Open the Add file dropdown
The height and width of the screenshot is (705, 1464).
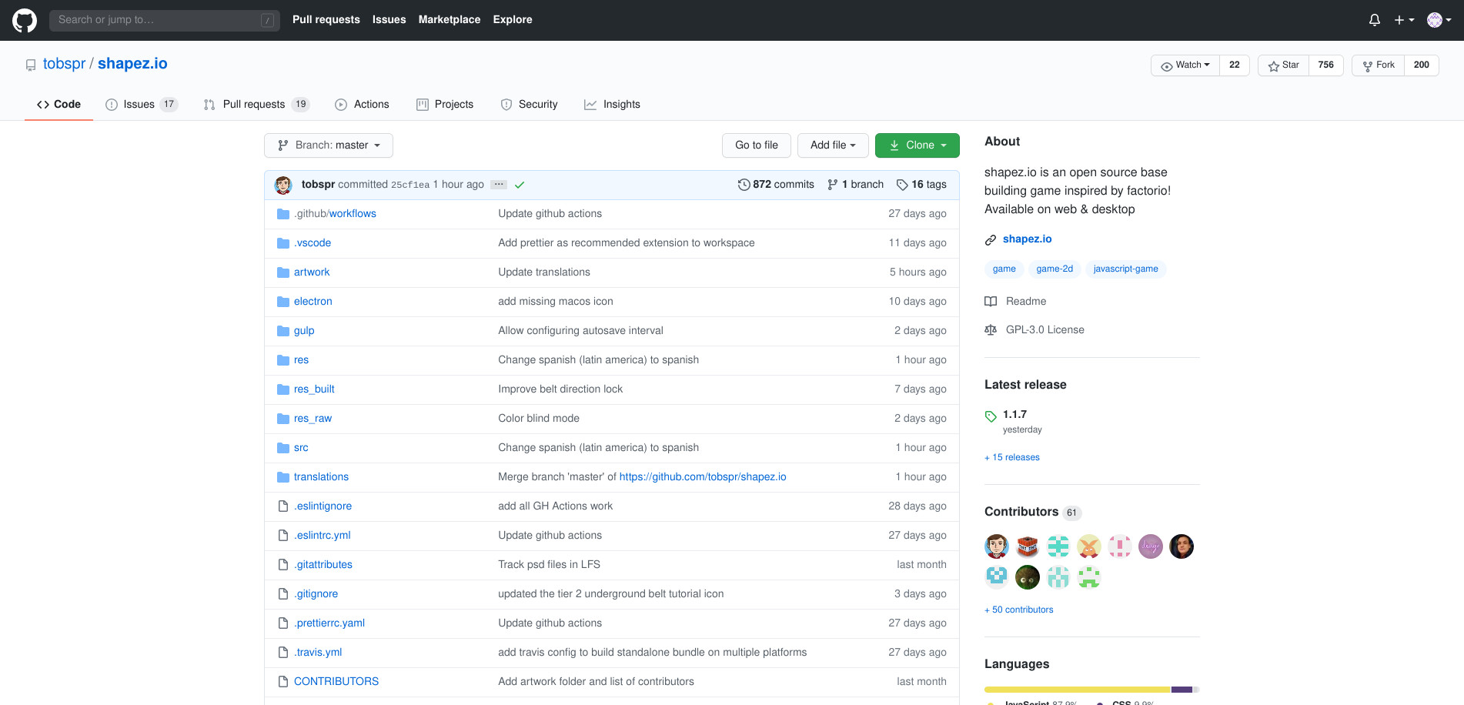(833, 145)
